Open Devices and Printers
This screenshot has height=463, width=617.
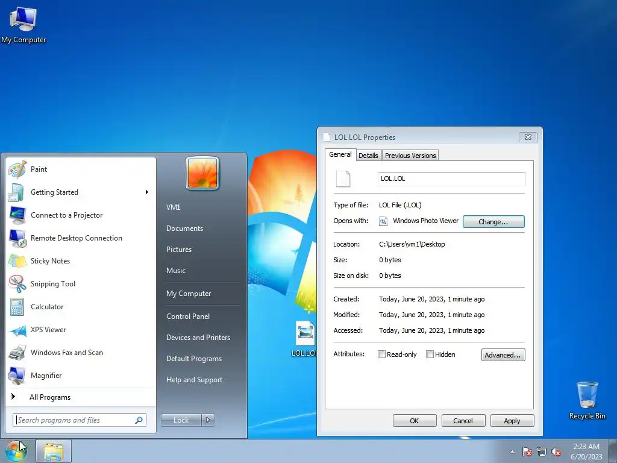pos(198,338)
